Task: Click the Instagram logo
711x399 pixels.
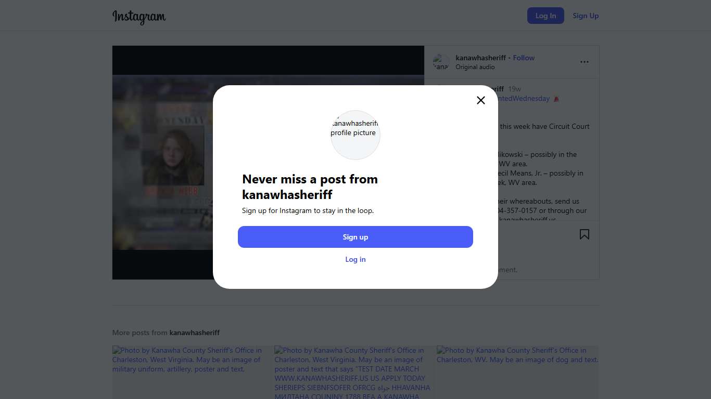Action: coord(139,16)
